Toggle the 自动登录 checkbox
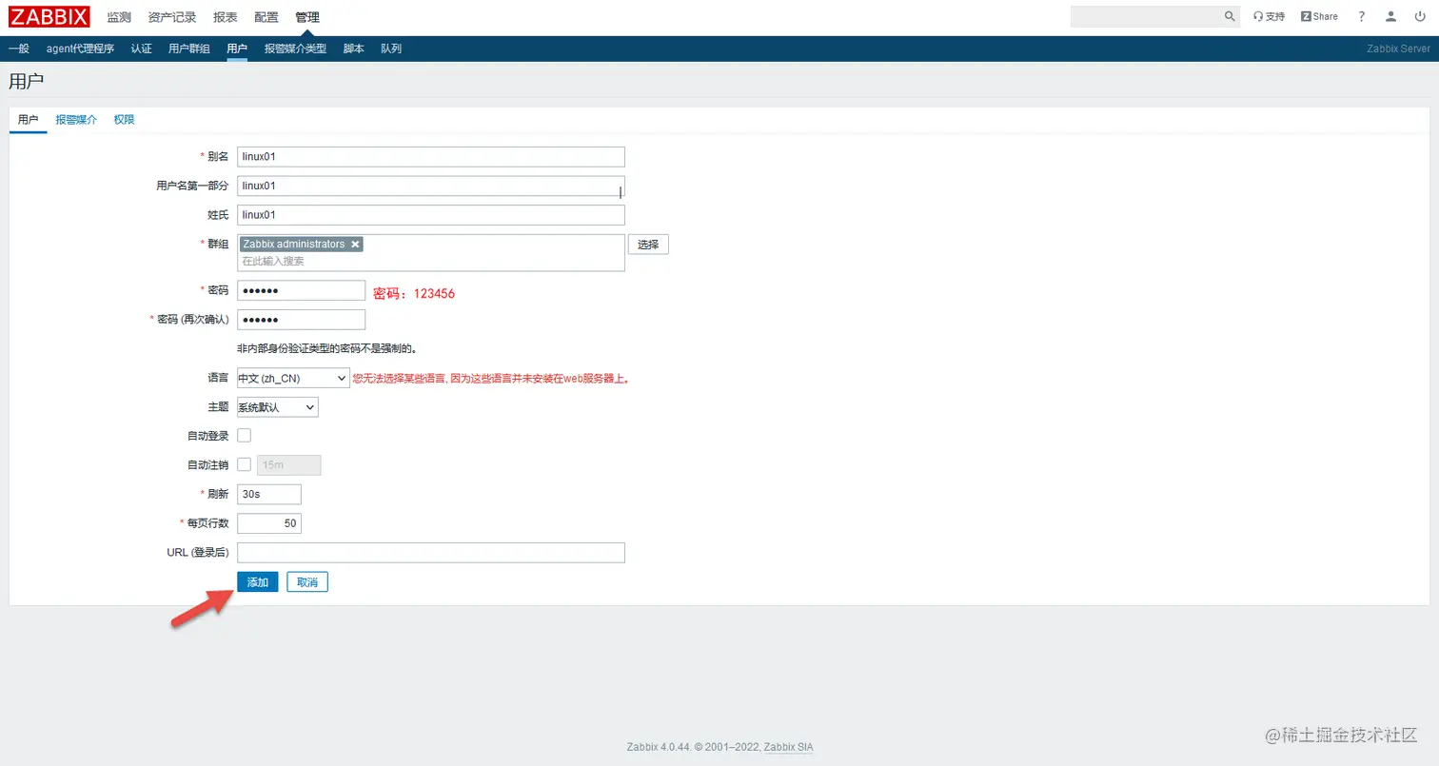1439x766 pixels. 244,435
